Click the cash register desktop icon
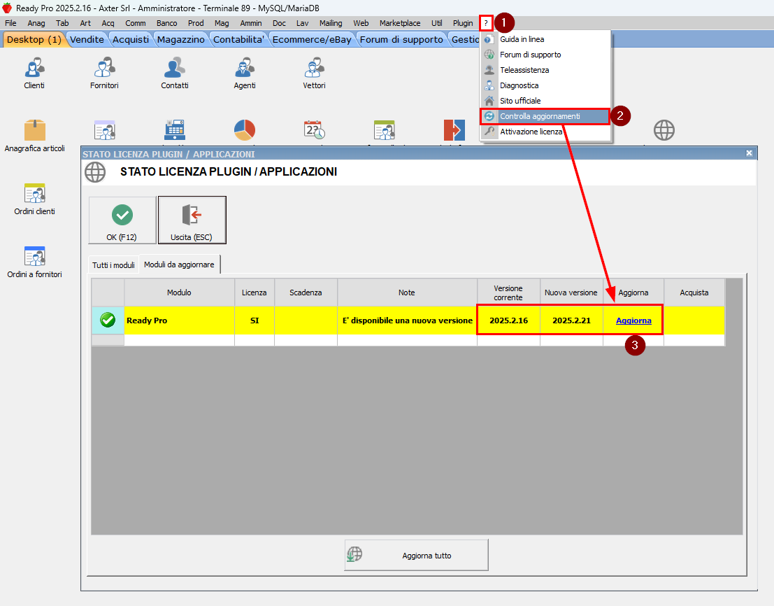Screen dimensions: 774x606 pyautogui.click(x=175, y=130)
